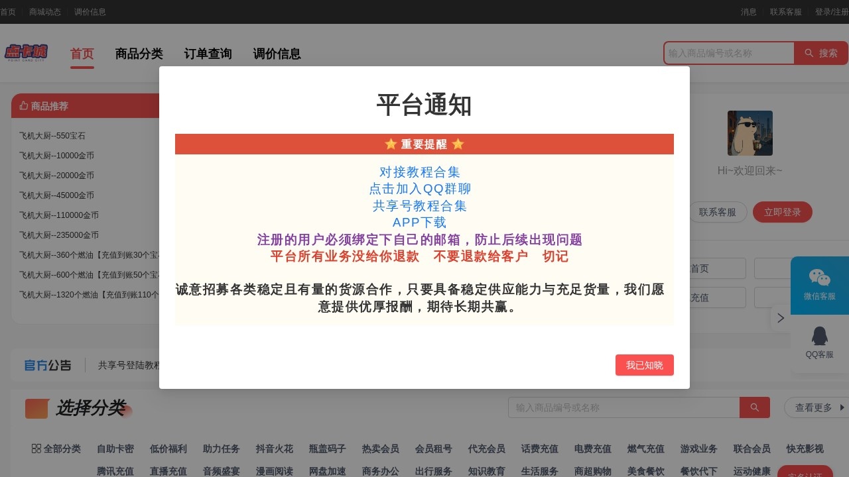
Task: Click the 点卡城 site logo
Action: [x=27, y=53]
